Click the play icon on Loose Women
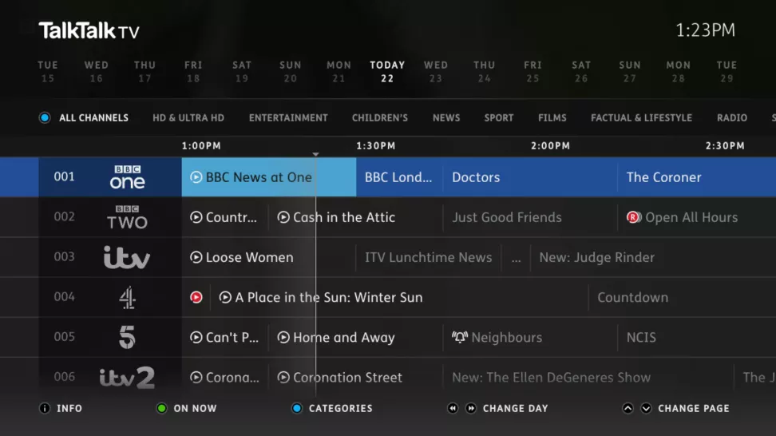The image size is (776, 436). pos(196,257)
